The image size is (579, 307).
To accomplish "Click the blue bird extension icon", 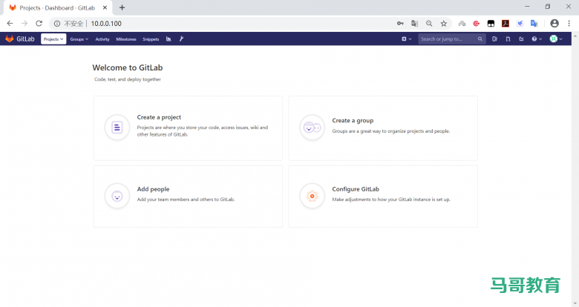I will coord(520,23).
